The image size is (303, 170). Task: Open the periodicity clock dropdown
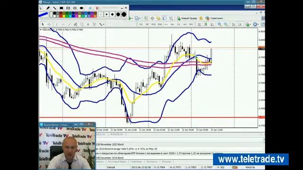coord(256,24)
